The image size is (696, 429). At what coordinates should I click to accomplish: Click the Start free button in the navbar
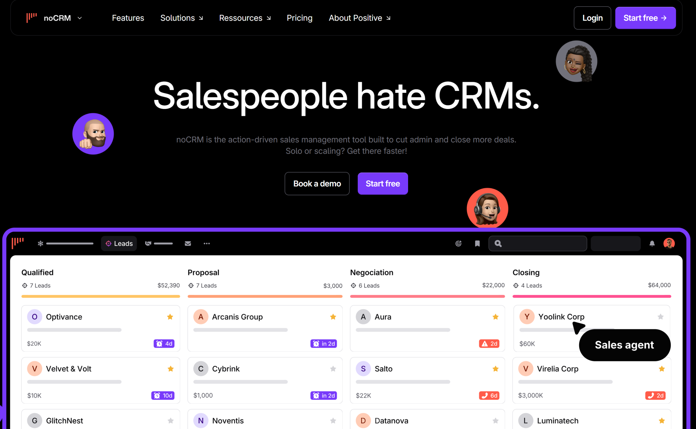pos(645,18)
